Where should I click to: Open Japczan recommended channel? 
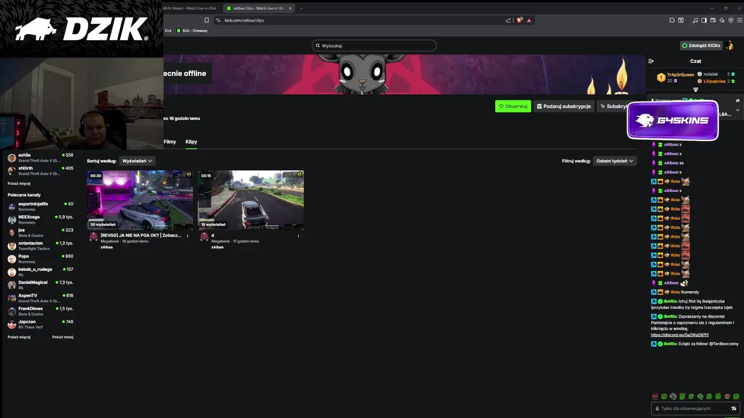(41, 324)
